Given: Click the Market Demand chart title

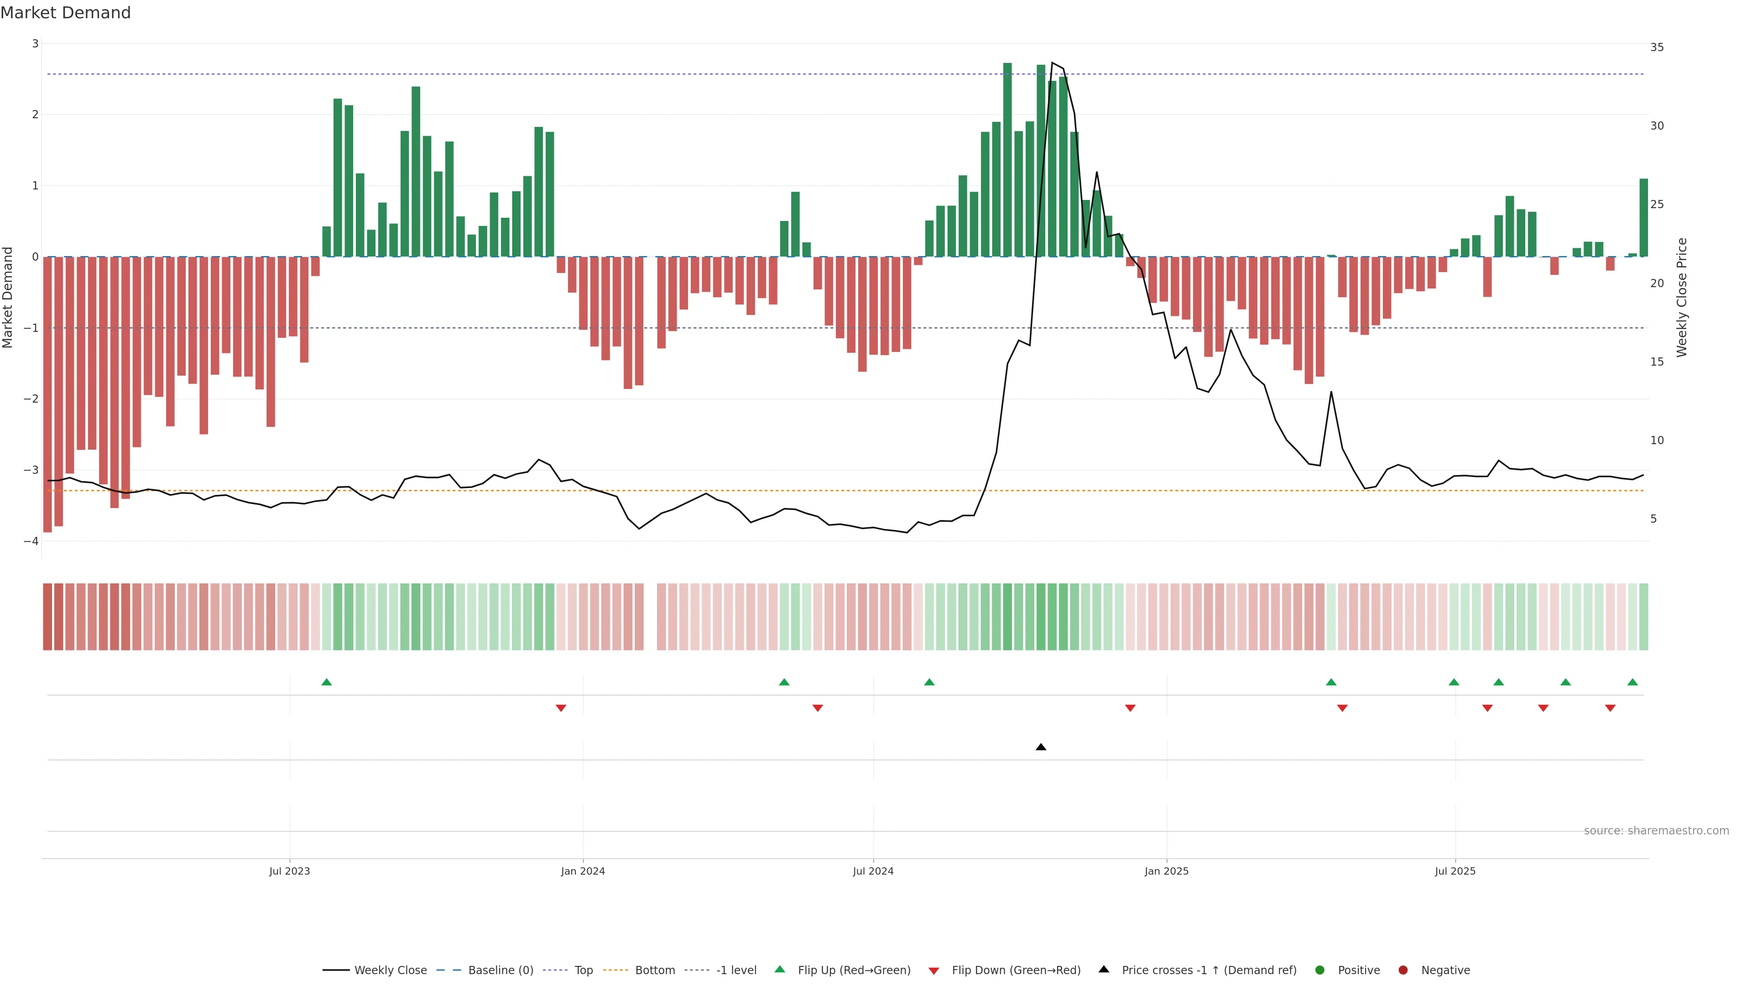Looking at the screenshot, I should coord(65,13).
